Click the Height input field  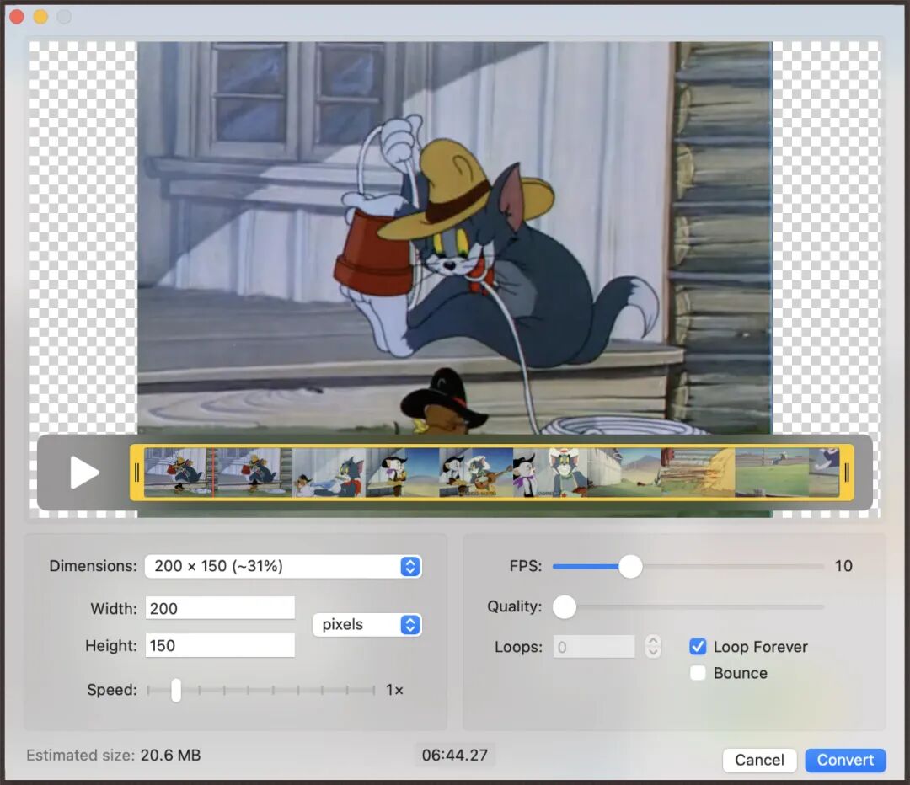(x=220, y=645)
